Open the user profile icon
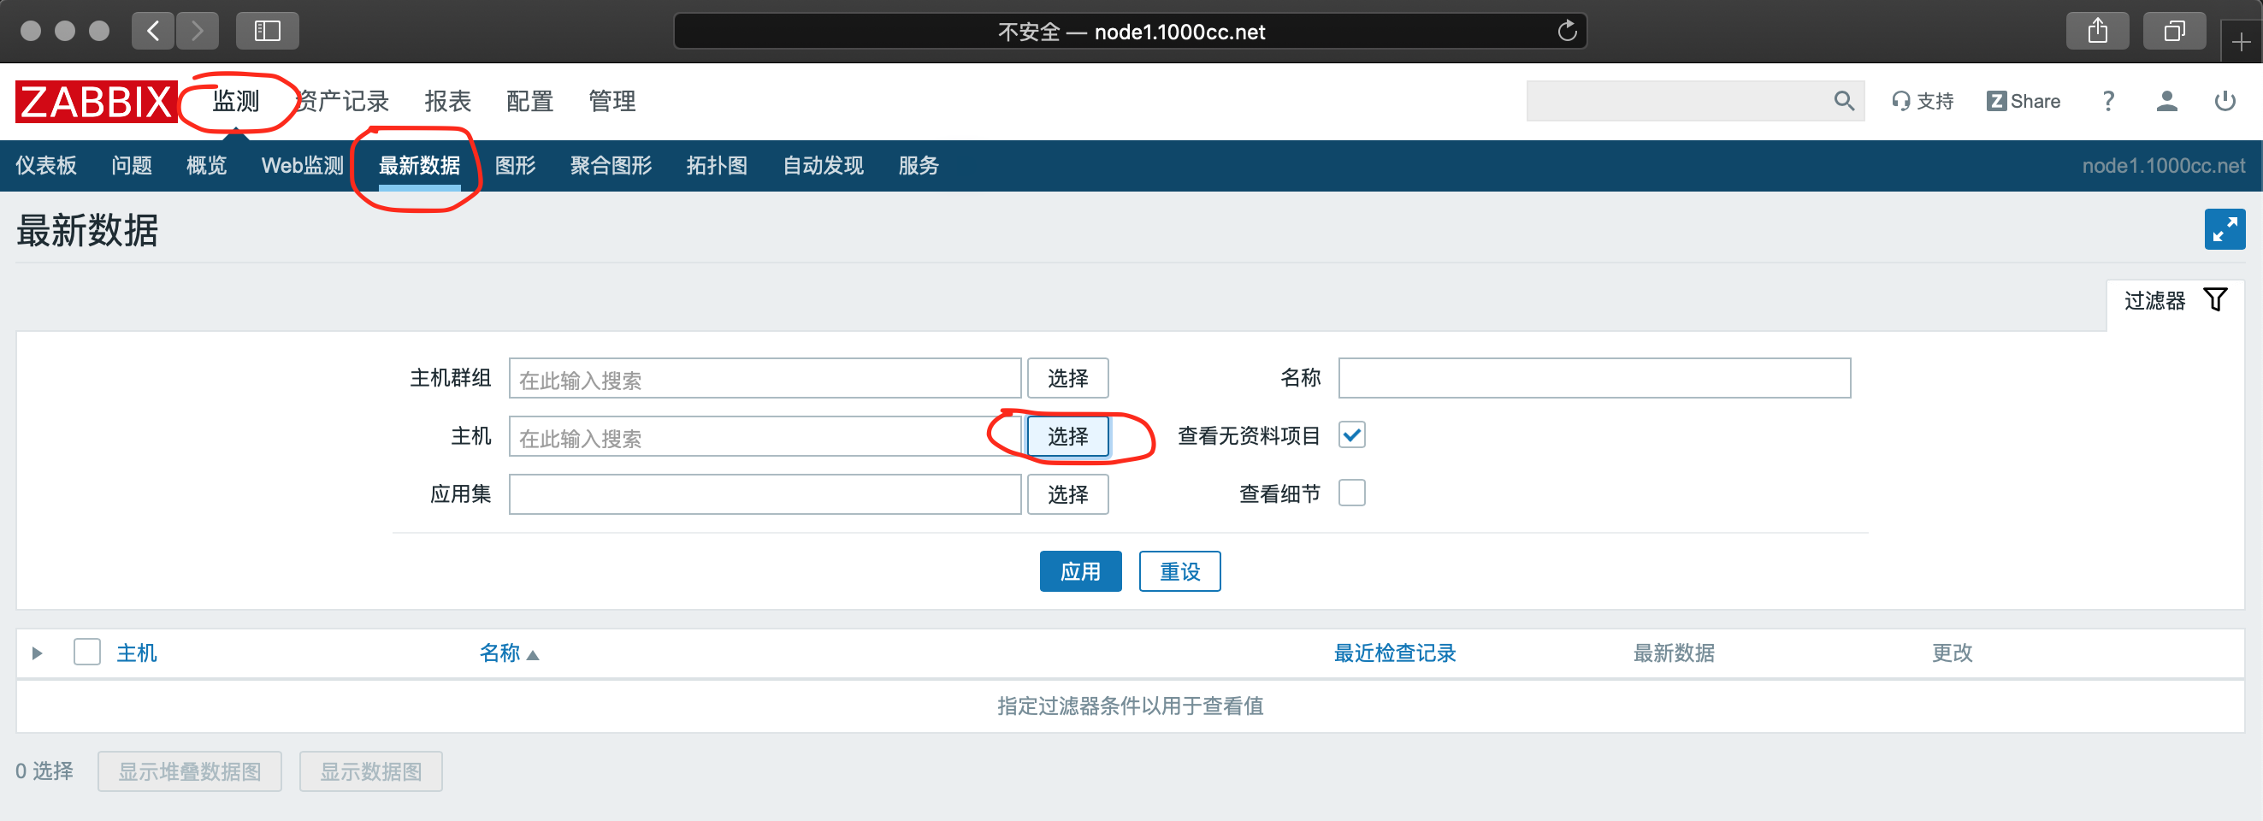This screenshot has width=2263, height=821. 2166,102
